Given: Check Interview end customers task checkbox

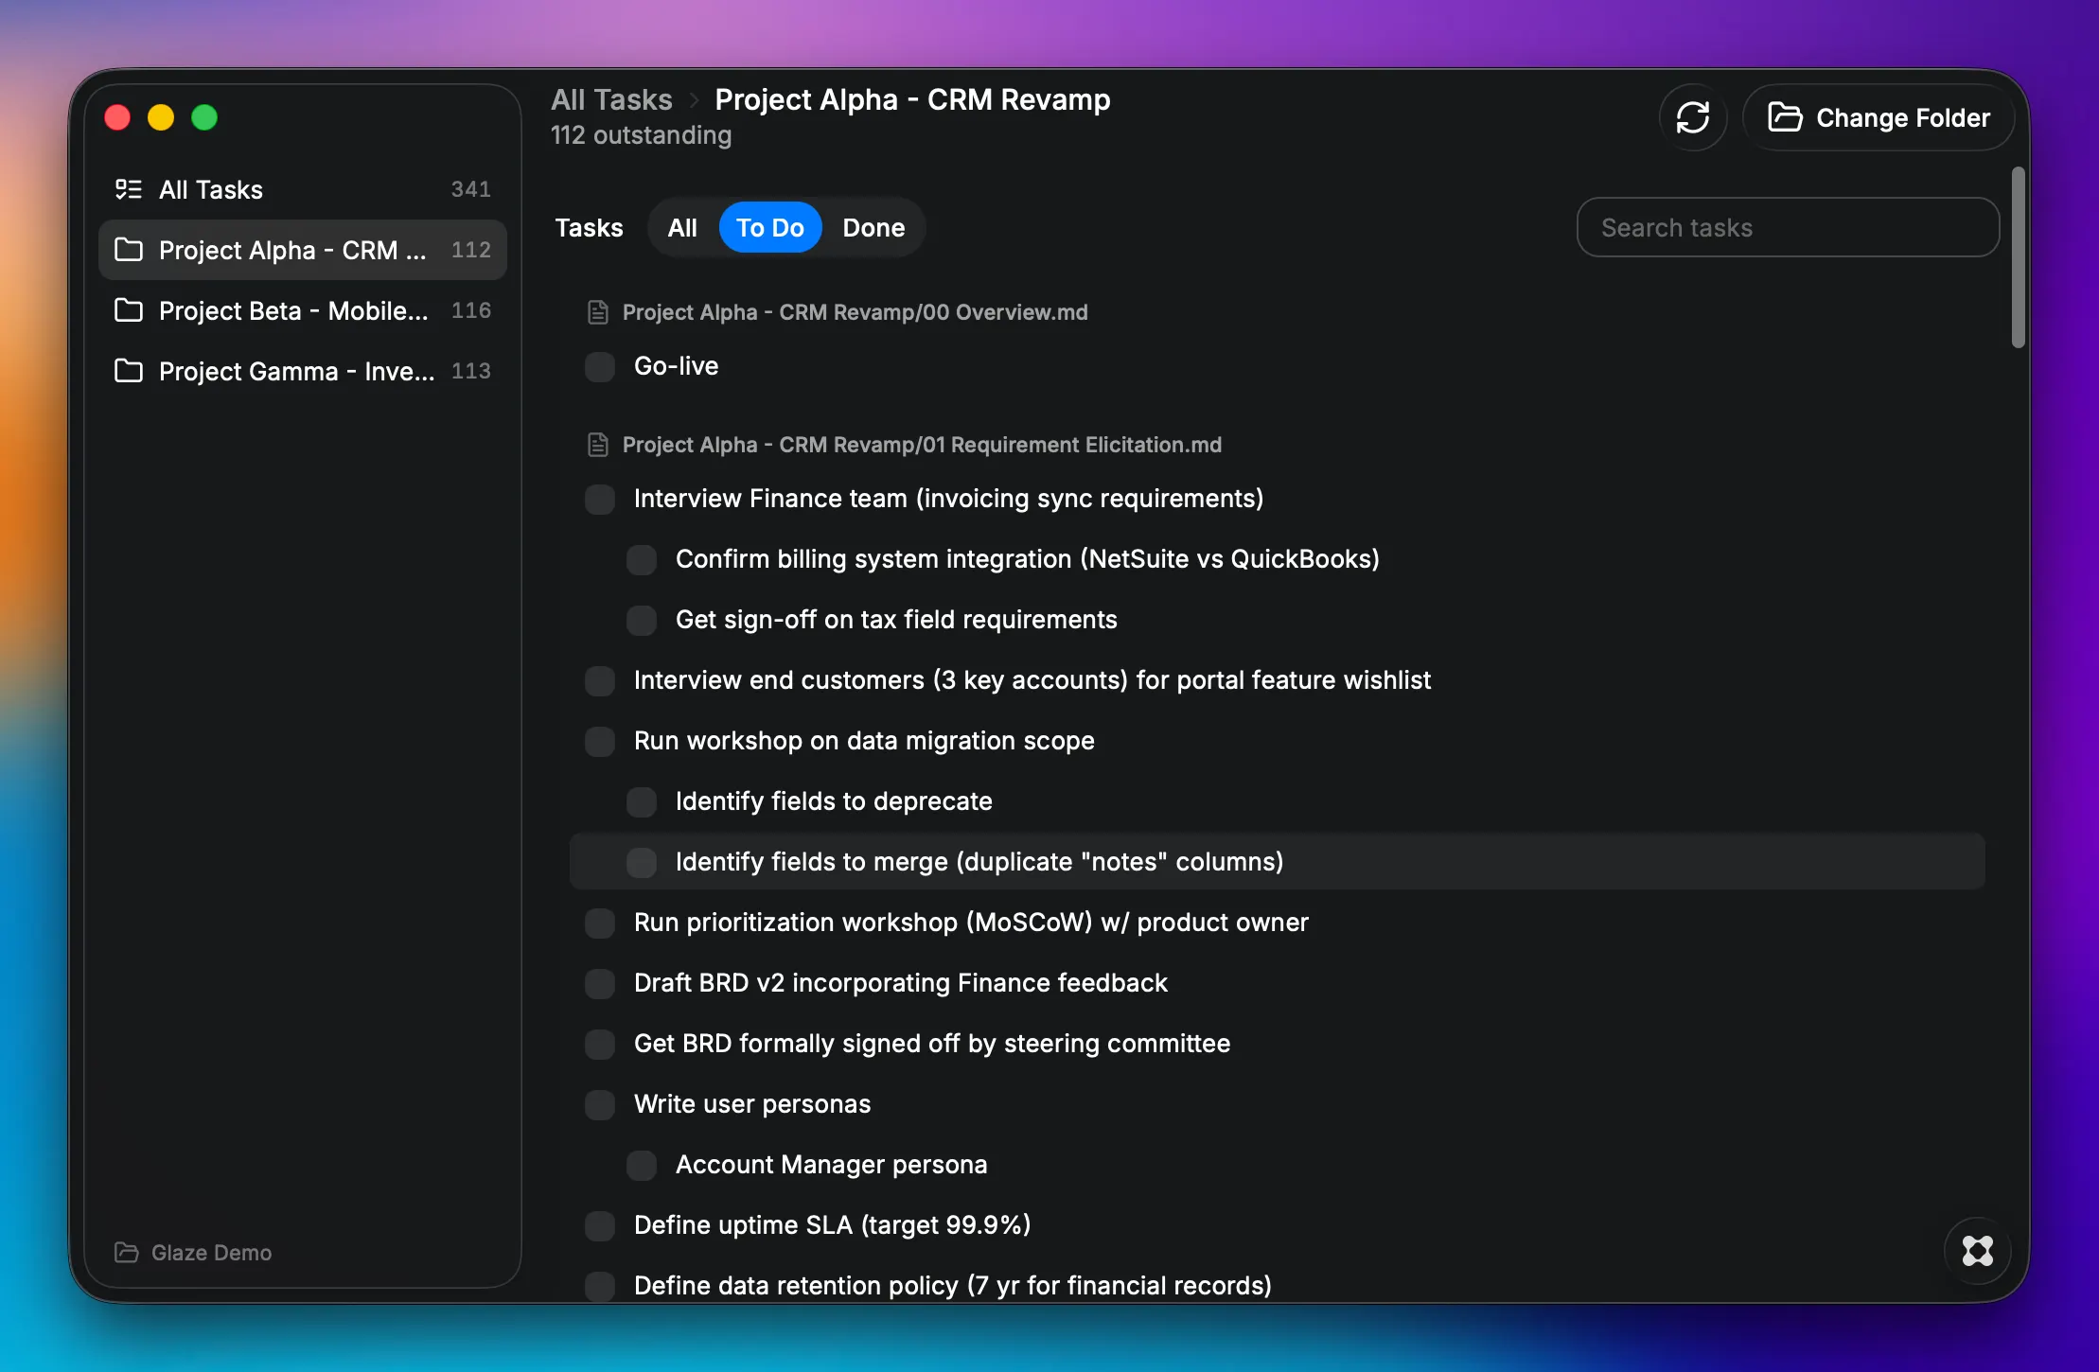Looking at the screenshot, I should 600,680.
